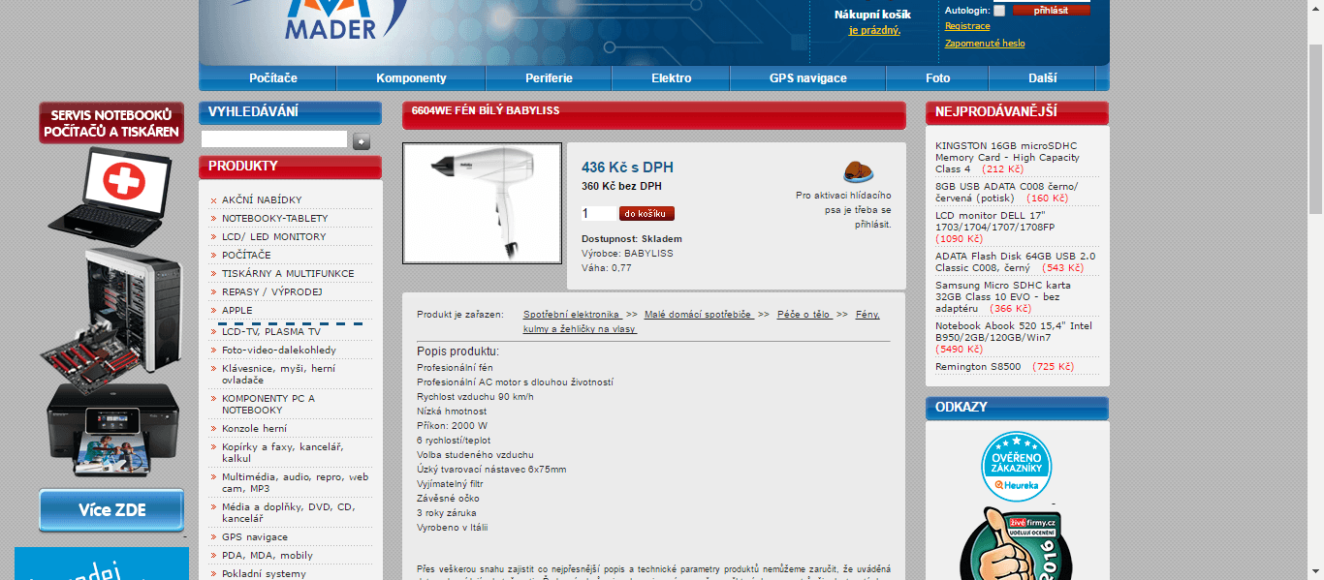The width and height of the screenshot is (1324, 580).
Task: Open KOMPONENTY PC A NOTEBOOKY category
Action: (268, 404)
